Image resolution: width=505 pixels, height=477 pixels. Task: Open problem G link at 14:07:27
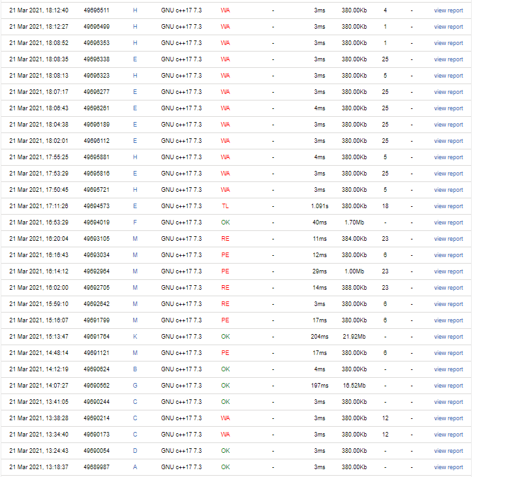pyautogui.click(x=135, y=386)
